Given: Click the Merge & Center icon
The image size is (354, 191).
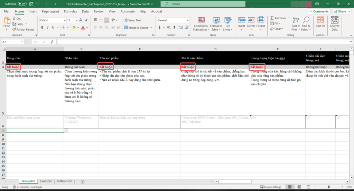Looking at the screenshot, I should coord(126,28).
